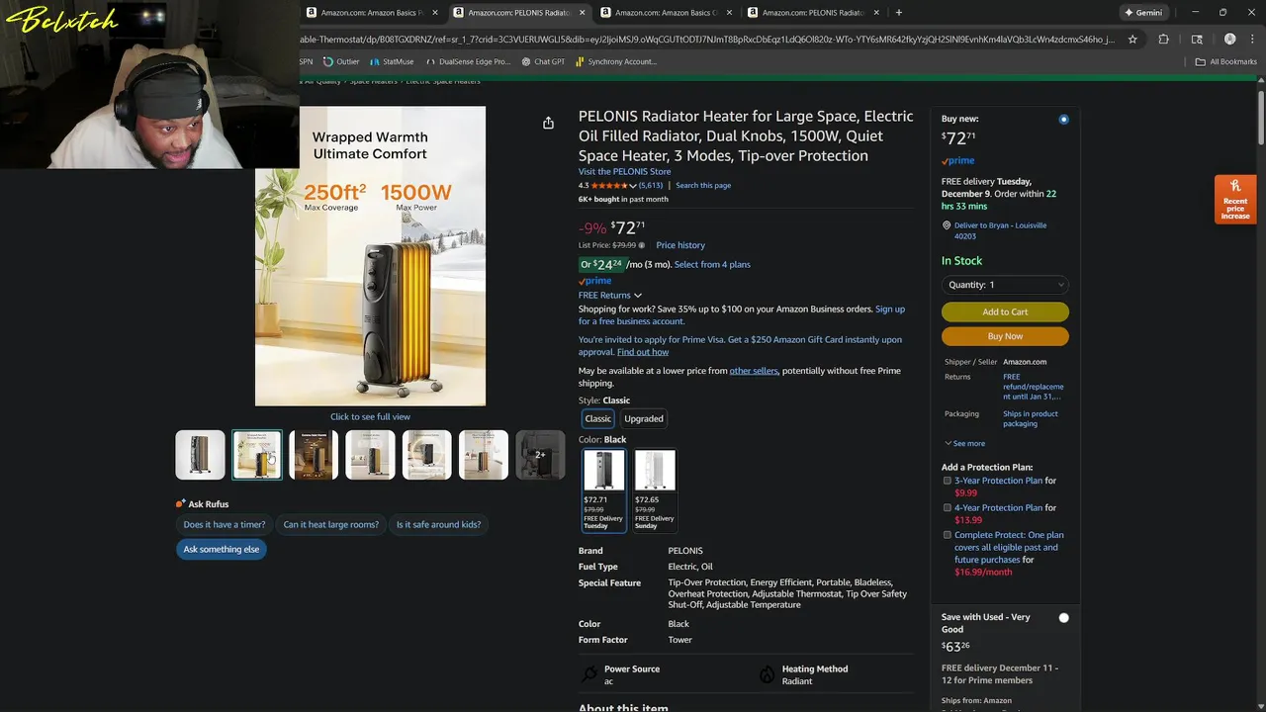1266x712 pixels.
Task: Bookmark this page with the star icon
Action: (1132, 40)
